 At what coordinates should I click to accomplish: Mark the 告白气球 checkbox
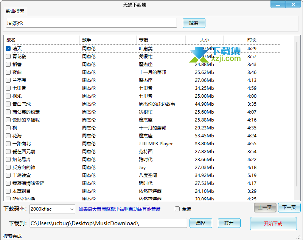click(x=8, y=104)
